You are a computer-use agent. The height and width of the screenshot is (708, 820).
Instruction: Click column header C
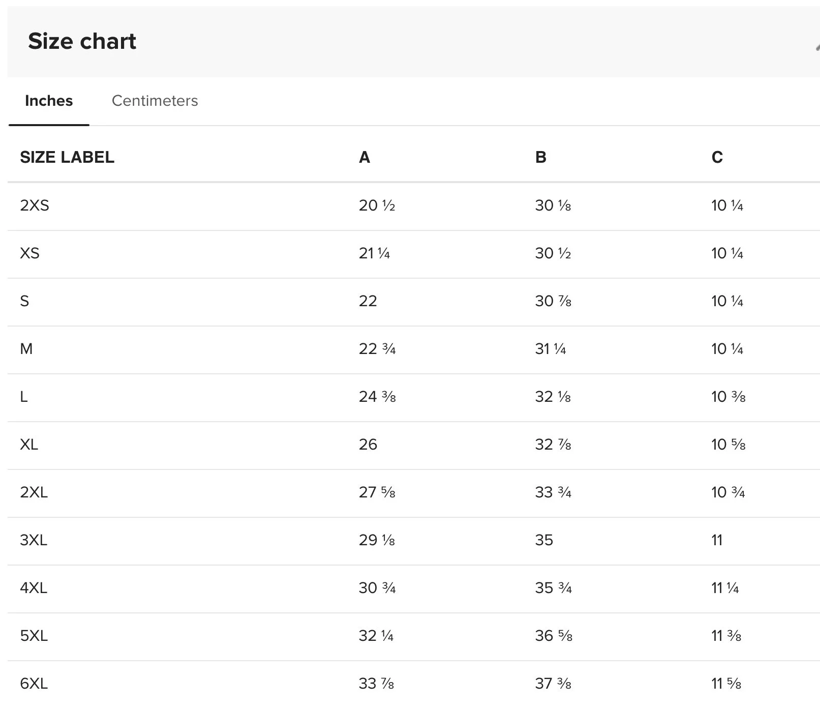pyautogui.click(x=717, y=157)
